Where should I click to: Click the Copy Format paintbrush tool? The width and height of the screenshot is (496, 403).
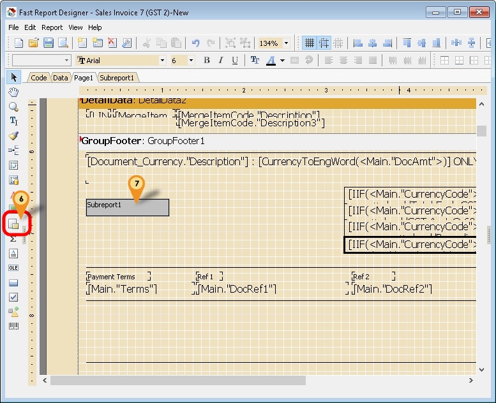[13, 136]
